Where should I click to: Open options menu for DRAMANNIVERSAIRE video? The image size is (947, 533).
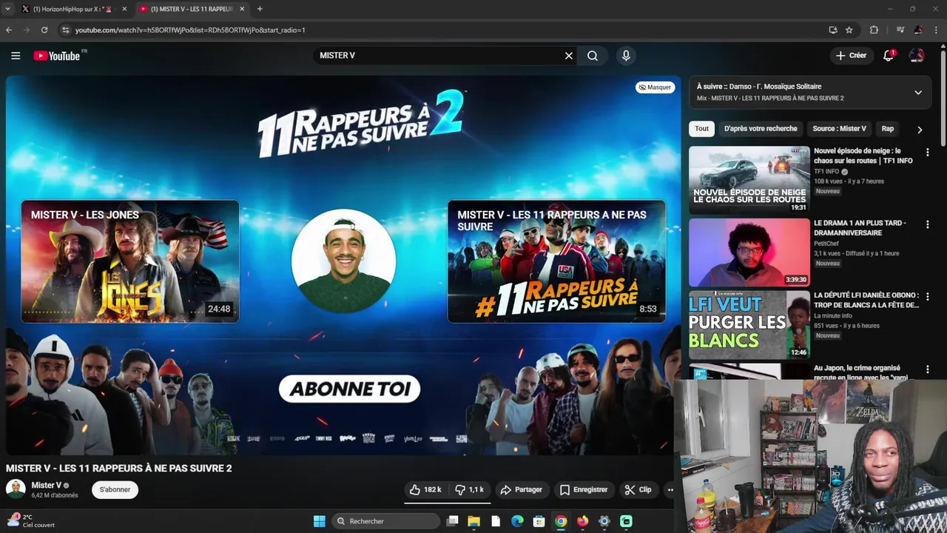click(928, 224)
